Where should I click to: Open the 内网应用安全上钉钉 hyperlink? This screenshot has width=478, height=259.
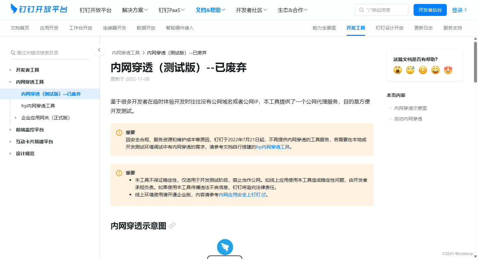pos(240,195)
